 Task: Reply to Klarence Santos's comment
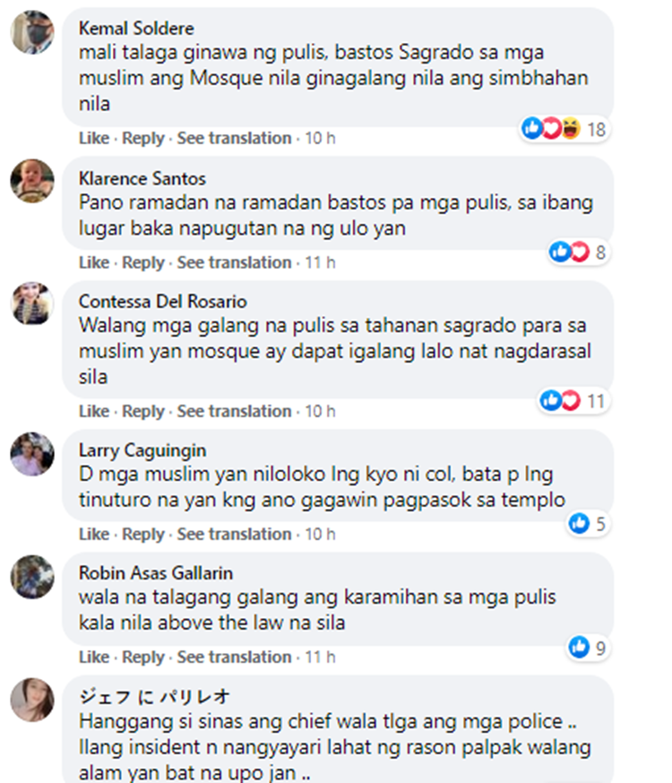[x=143, y=262]
